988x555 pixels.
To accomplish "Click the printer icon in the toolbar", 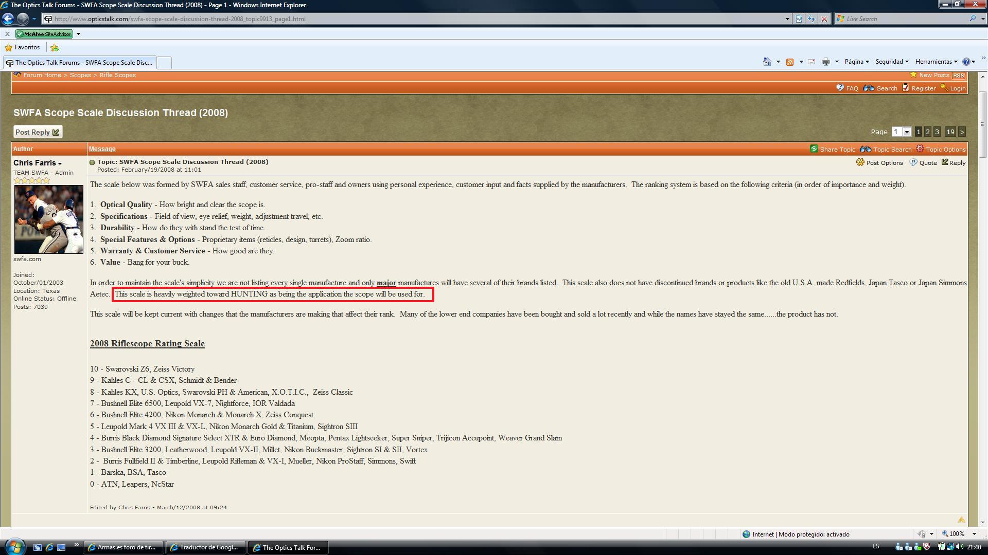I will click(825, 62).
